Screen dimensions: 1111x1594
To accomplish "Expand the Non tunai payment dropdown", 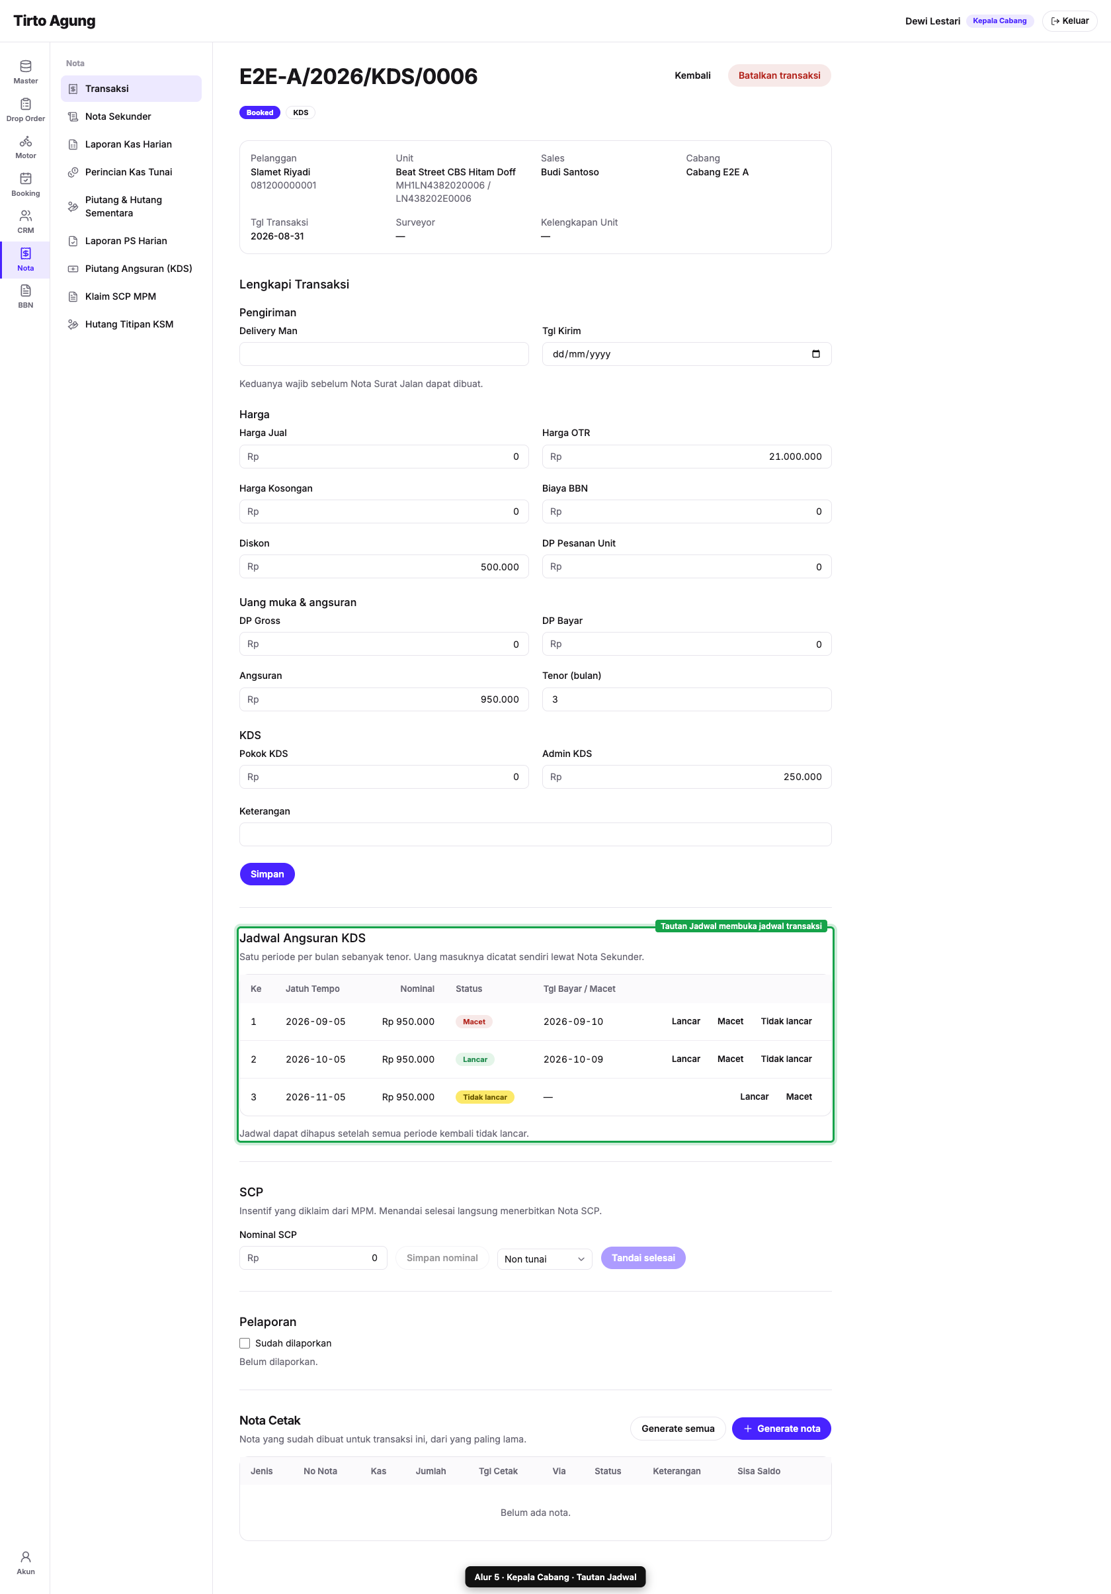I will (545, 1259).
